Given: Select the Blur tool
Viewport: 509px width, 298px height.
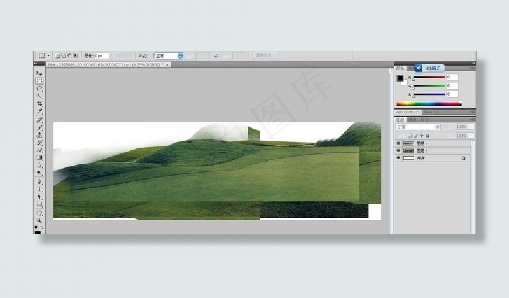Looking at the screenshot, I should click(39, 166).
